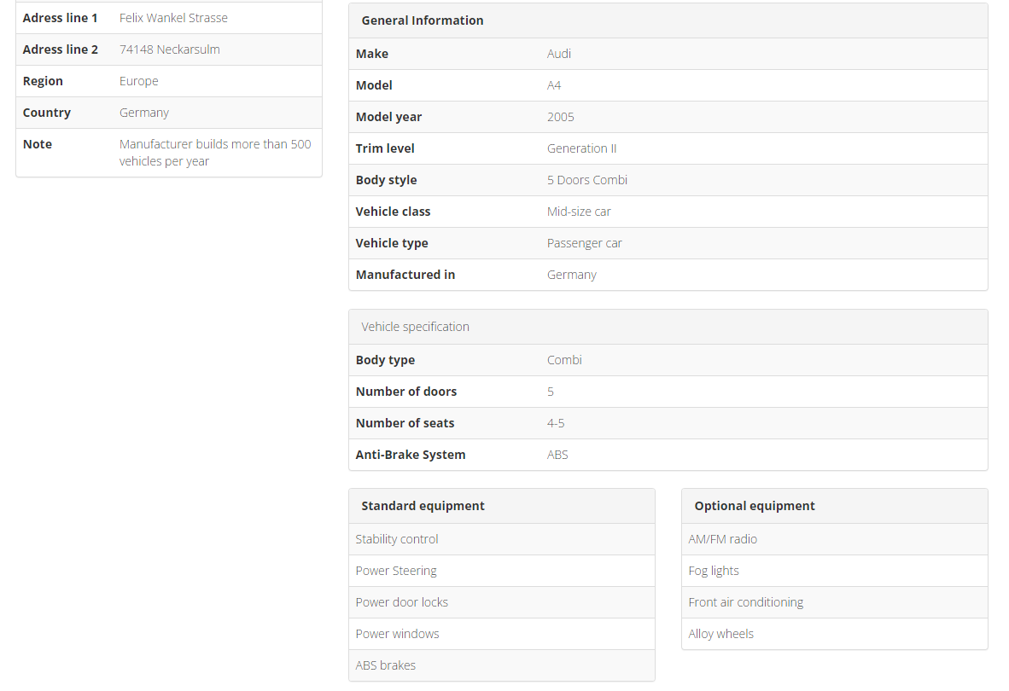Select the 2005 model year value

pos(561,117)
